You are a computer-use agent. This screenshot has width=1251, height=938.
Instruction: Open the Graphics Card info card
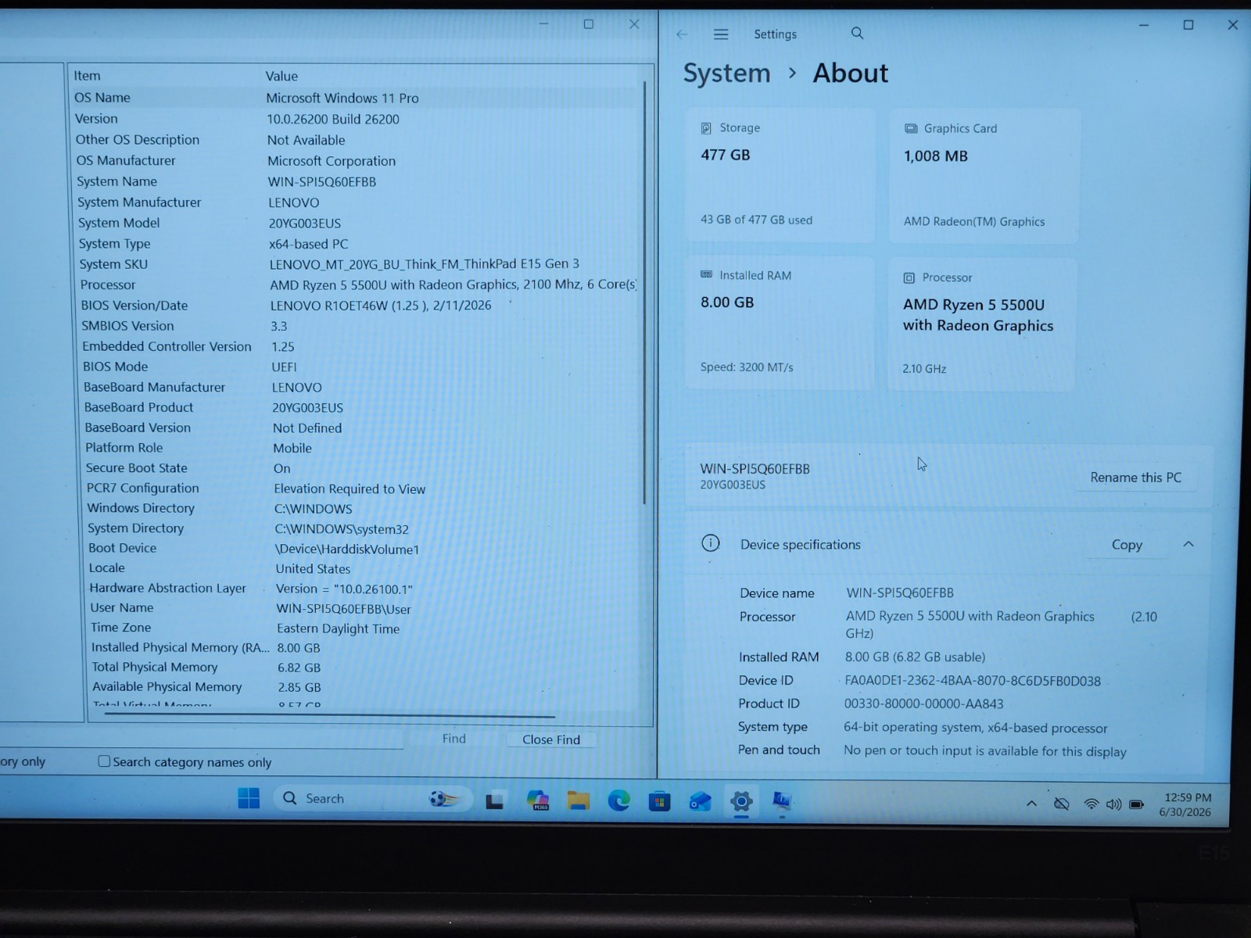click(x=984, y=175)
